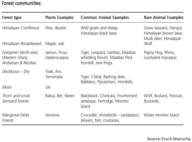Click the "Sal" plant example
Image resolution: width=192 pixels, height=142 pixels.
(x=48, y=87)
